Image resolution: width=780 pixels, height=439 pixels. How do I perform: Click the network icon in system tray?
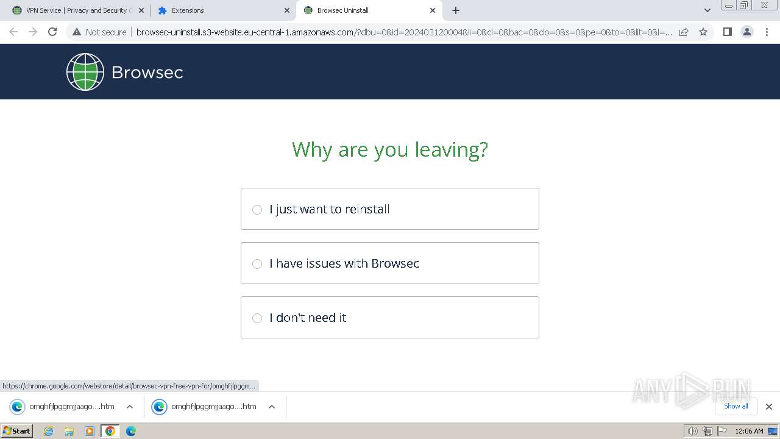[707, 431]
